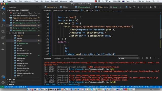Open the Go menu in menu bar
The height and width of the screenshot is (91, 162).
coord(42,1)
